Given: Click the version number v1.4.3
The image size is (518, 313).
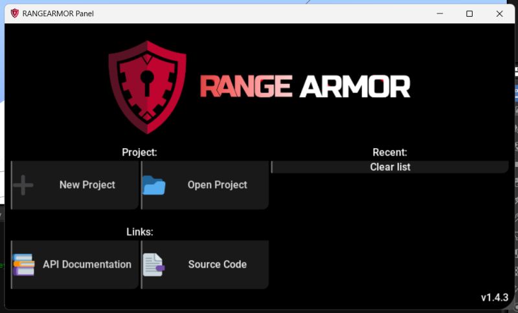Looking at the screenshot, I should [495, 297].
